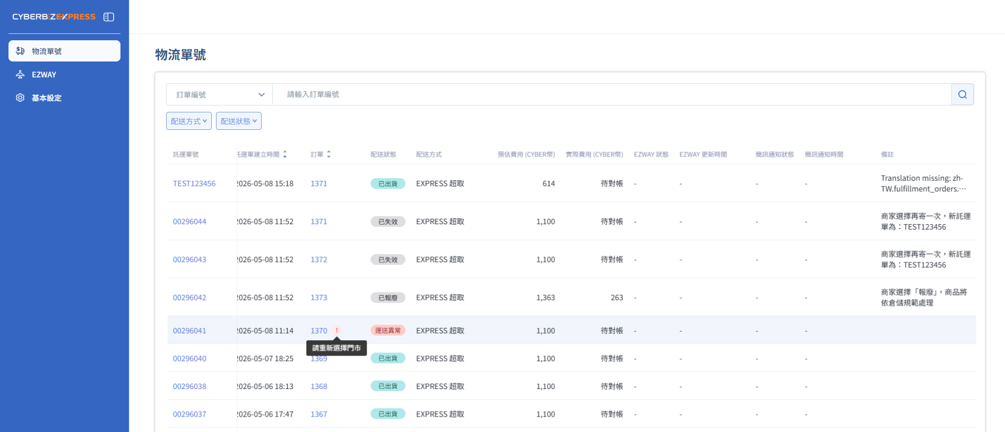Click the 物流單號 page heading
Viewport: 1005px width, 432px height.
(180, 55)
